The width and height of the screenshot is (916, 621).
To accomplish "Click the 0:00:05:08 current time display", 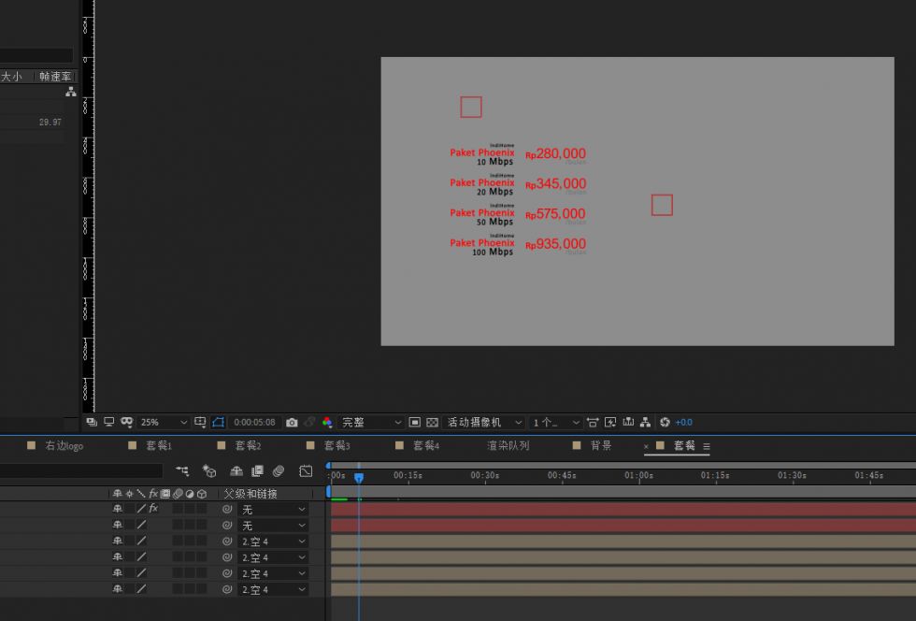I will point(254,423).
